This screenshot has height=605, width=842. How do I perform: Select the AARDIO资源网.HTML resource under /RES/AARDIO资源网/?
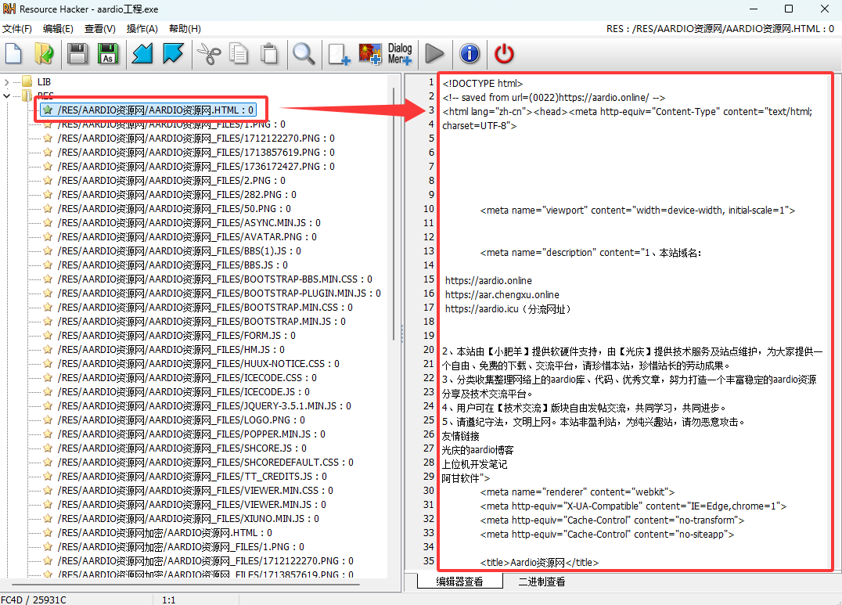[155, 110]
